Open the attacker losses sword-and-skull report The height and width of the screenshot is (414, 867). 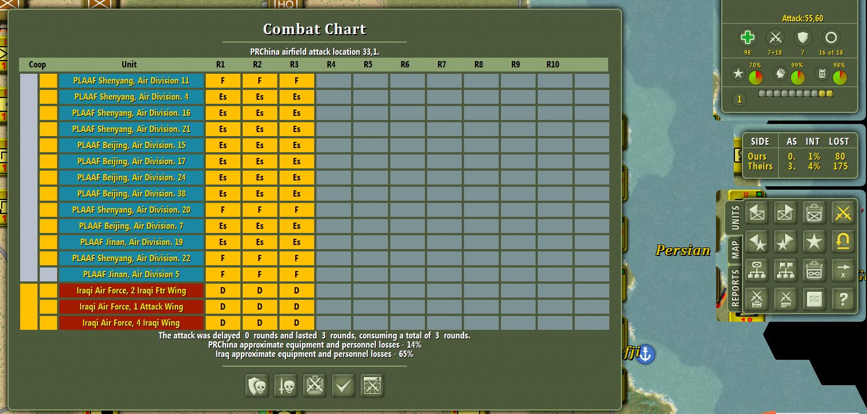286,386
